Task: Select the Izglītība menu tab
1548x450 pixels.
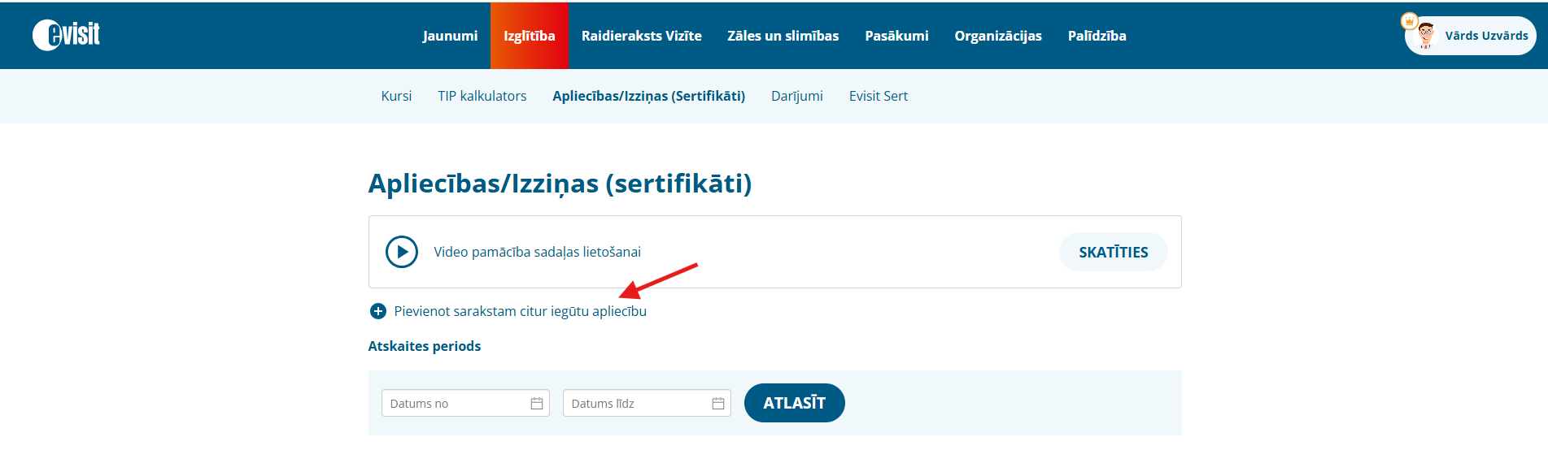Action: [530, 36]
